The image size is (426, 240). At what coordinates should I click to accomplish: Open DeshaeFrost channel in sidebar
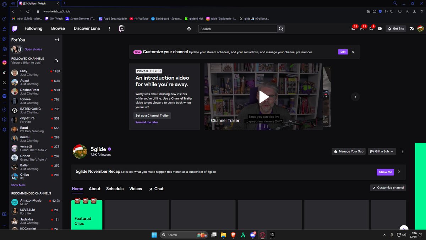pos(35,92)
